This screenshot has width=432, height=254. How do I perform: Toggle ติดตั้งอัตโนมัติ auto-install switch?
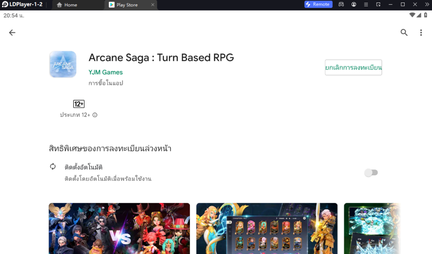371,172
